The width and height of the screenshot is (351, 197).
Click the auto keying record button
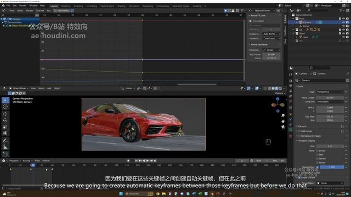[128, 160]
